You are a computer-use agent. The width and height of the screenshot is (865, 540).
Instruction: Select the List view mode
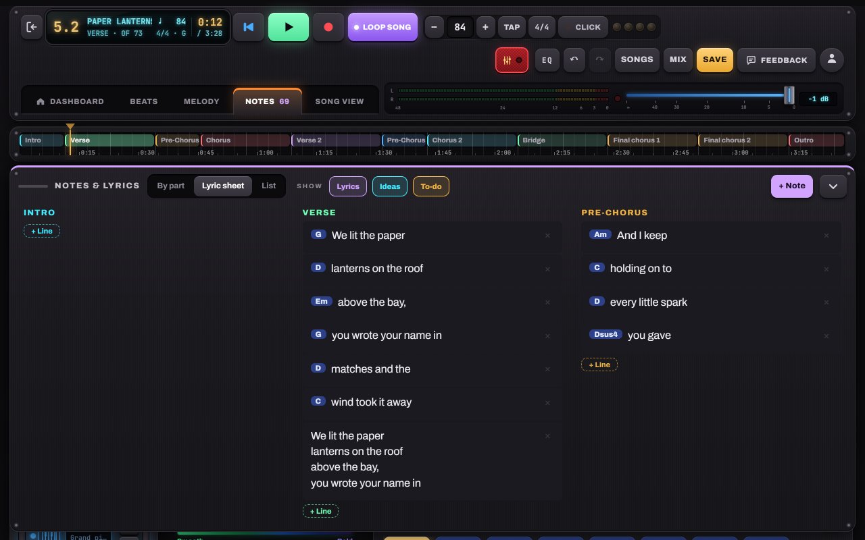tap(268, 186)
